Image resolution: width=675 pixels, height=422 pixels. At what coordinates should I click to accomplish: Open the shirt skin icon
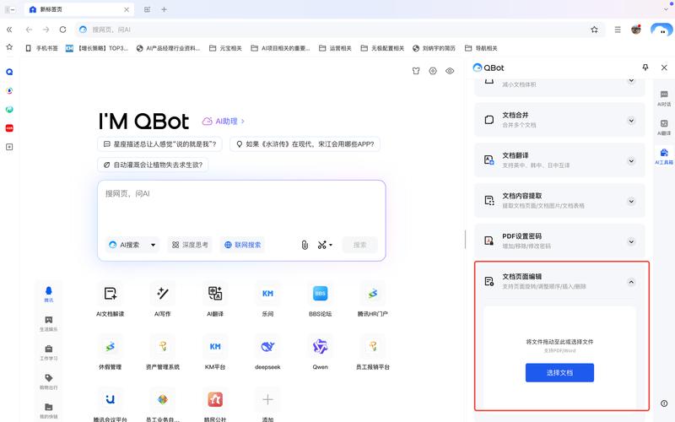(416, 71)
